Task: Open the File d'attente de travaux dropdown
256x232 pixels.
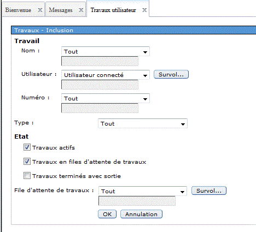Action: (143, 191)
